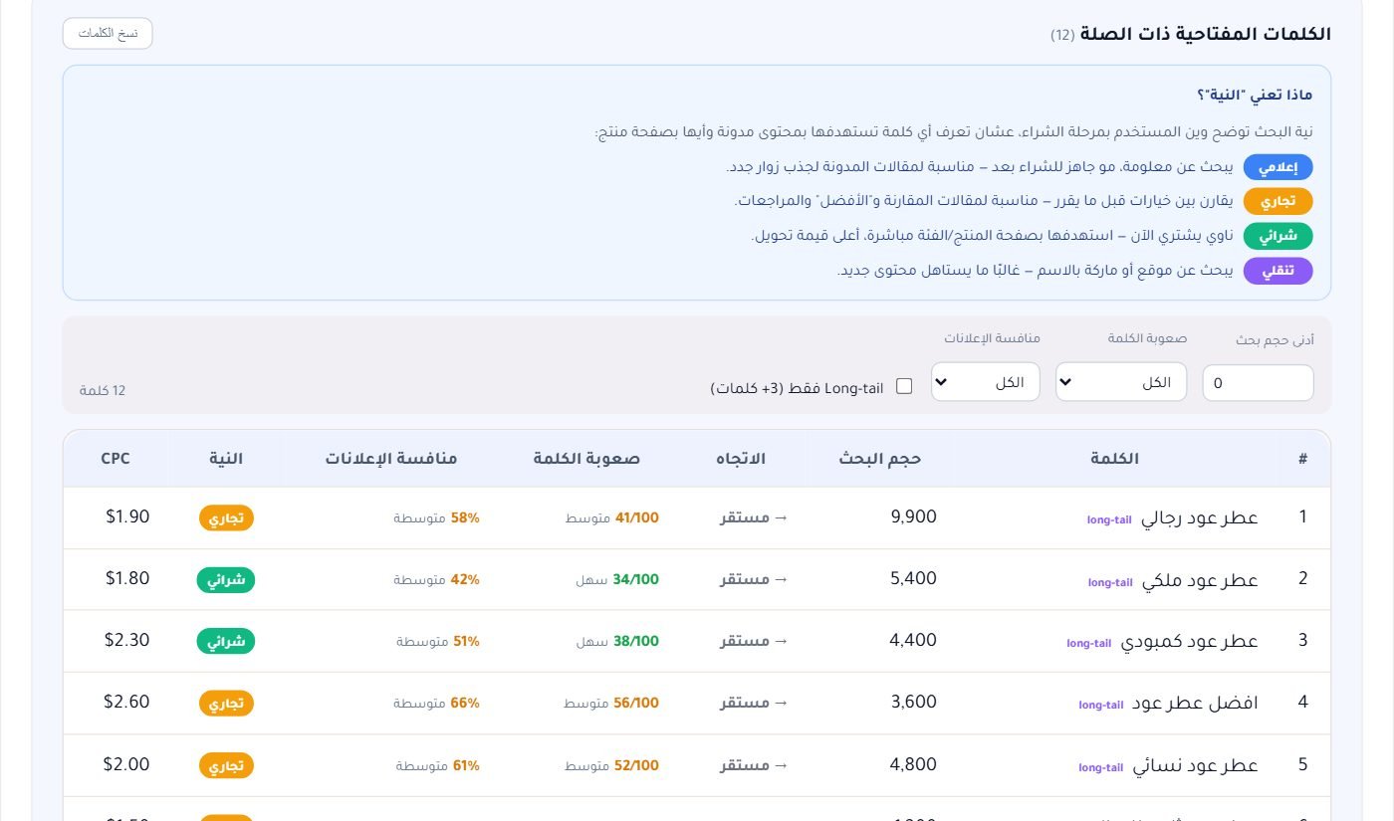Click search volume 4,400

pos(913,640)
